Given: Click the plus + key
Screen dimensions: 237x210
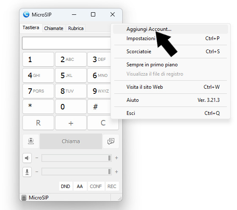Looking at the screenshot, I should click(x=71, y=123).
